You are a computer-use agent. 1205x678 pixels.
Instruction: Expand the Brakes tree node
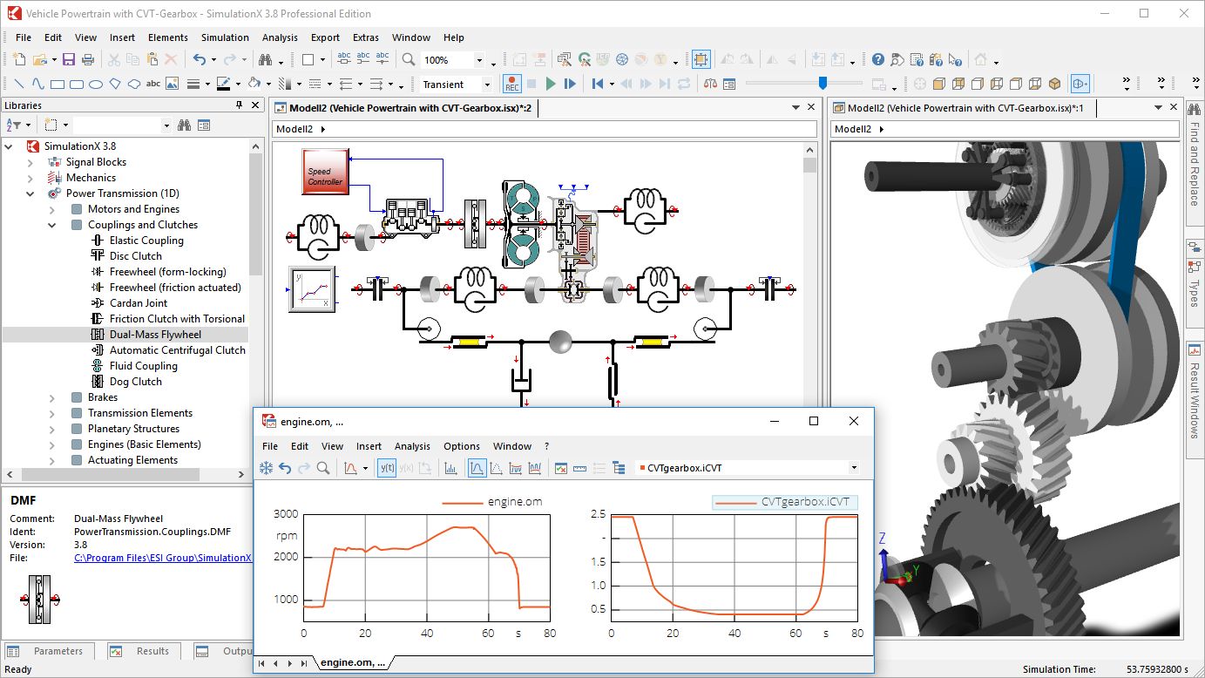pos(52,397)
